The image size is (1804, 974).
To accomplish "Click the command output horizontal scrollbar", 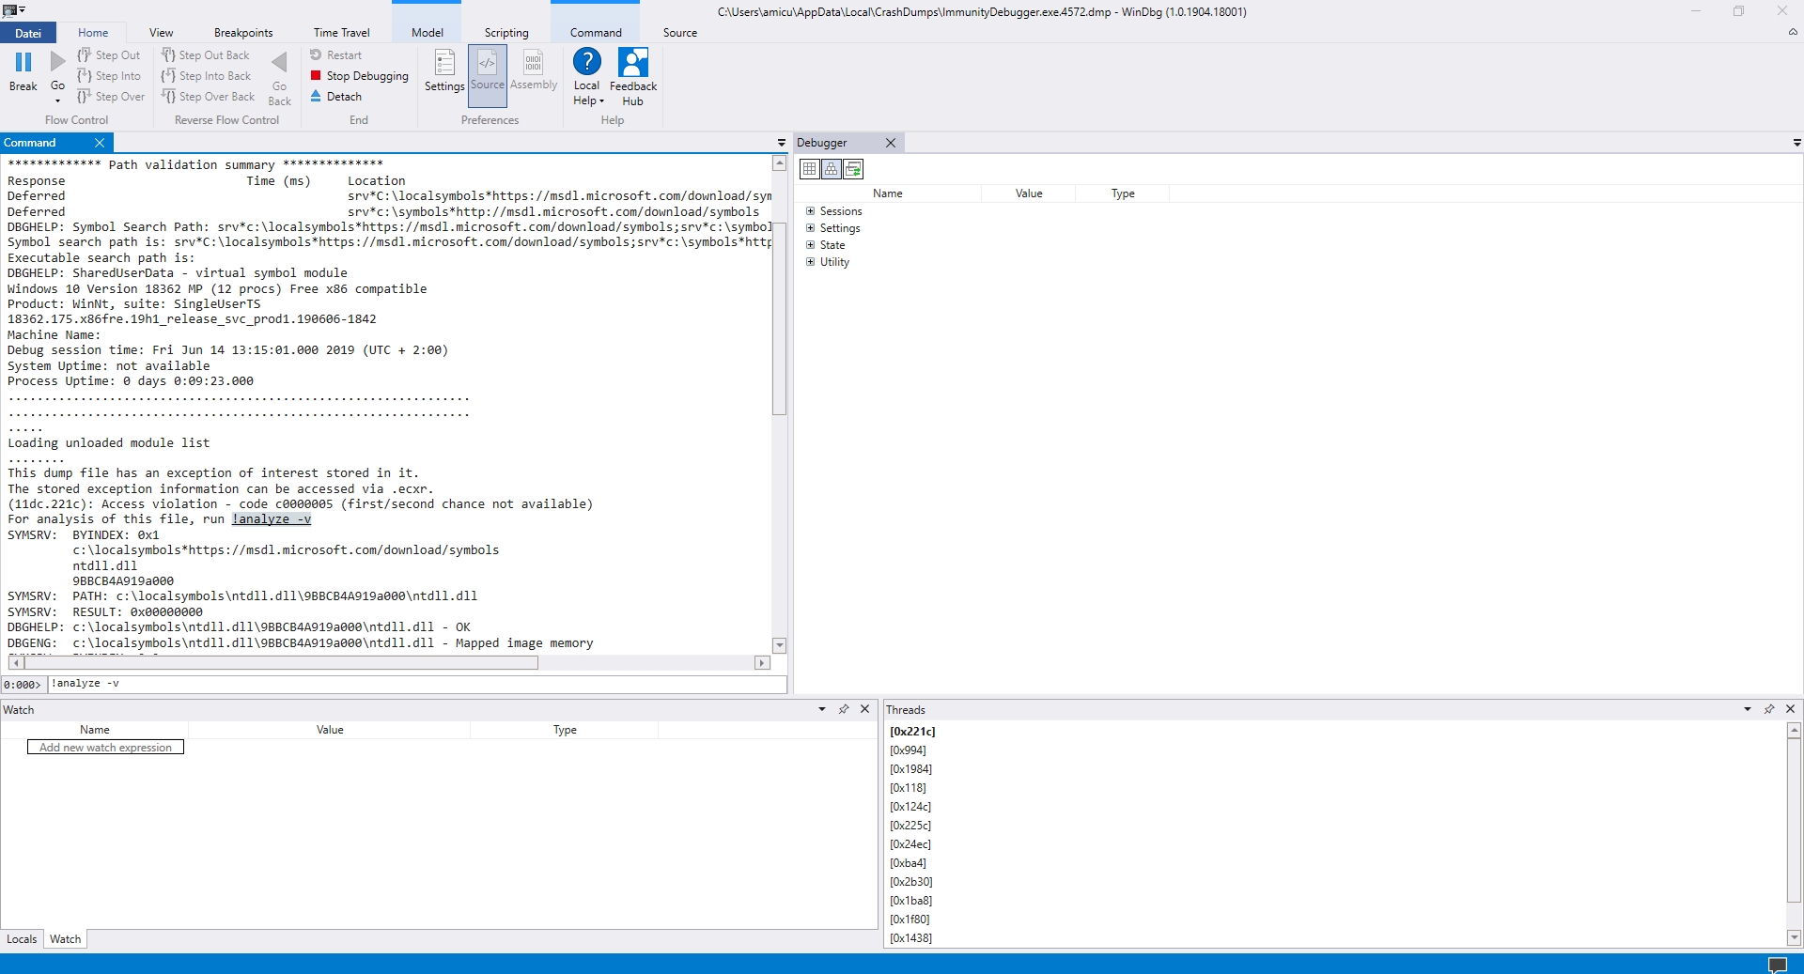I will (281, 663).
